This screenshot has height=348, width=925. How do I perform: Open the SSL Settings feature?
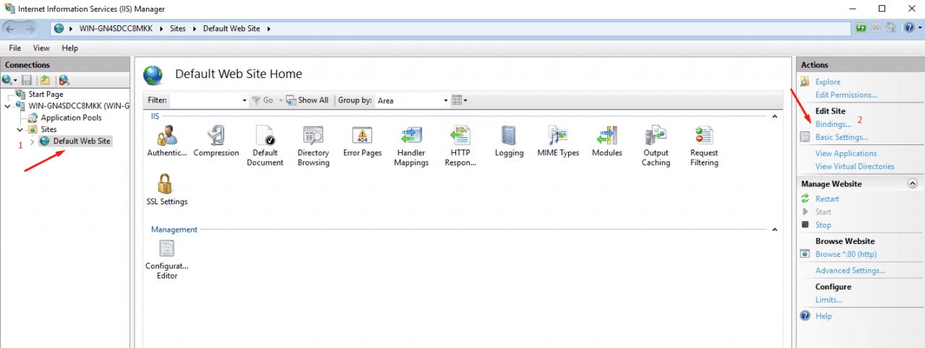(167, 190)
